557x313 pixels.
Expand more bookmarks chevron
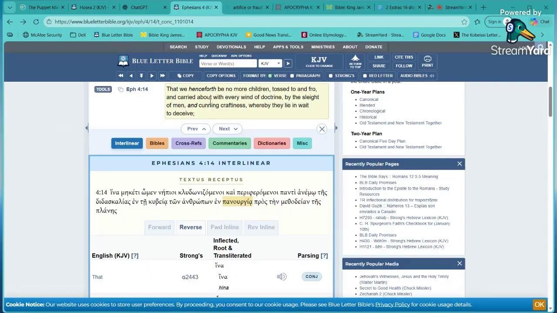pyautogui.click(x=542, y=35)
